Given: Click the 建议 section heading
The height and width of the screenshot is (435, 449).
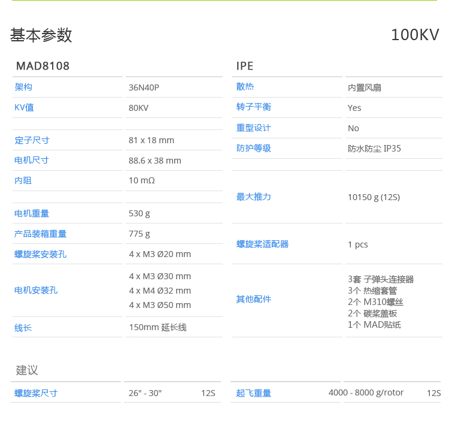Looking at the screenshot, I should (27, 370).
